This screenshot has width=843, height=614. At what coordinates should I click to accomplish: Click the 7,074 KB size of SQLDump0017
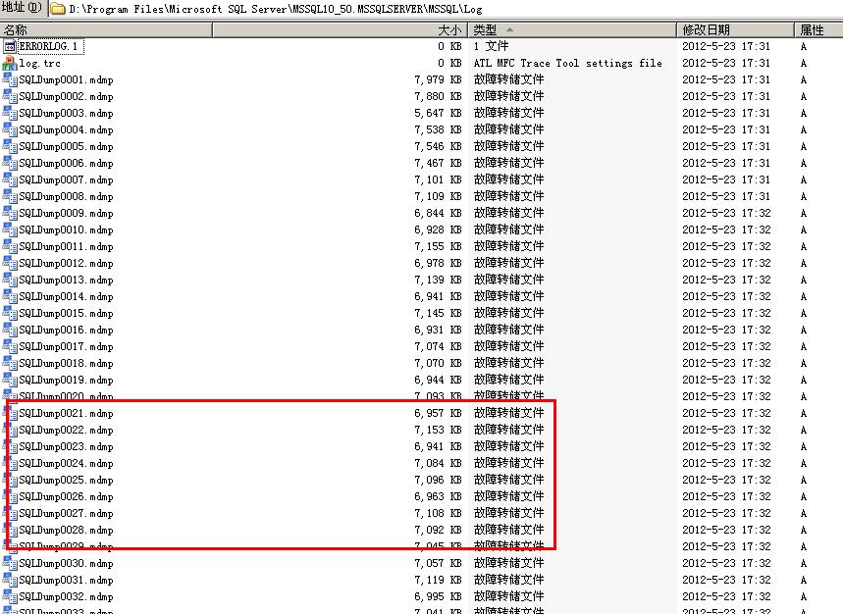438,346
